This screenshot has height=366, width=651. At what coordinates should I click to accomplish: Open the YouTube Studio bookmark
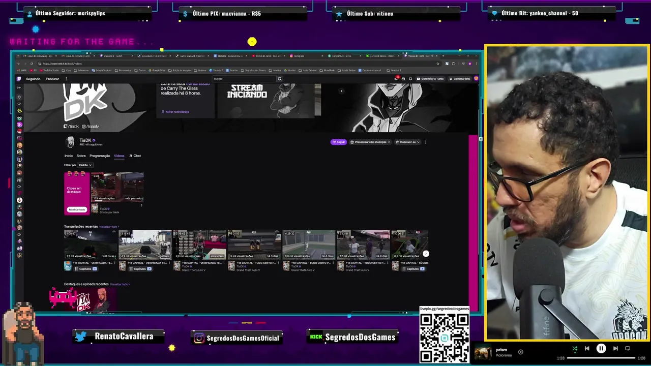[49, 70]
